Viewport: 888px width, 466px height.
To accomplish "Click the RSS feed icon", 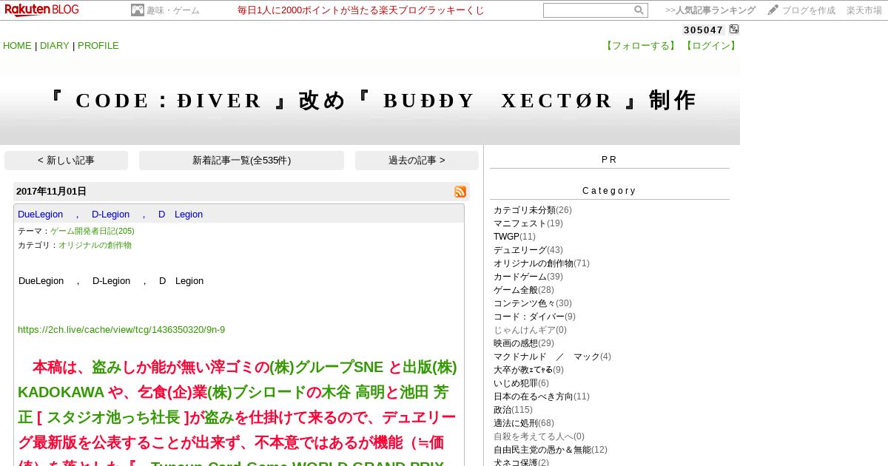I will [x=460, y=192].
